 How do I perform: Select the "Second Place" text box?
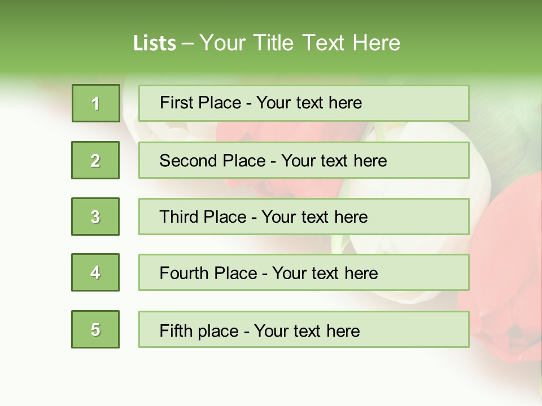(304, 160)
